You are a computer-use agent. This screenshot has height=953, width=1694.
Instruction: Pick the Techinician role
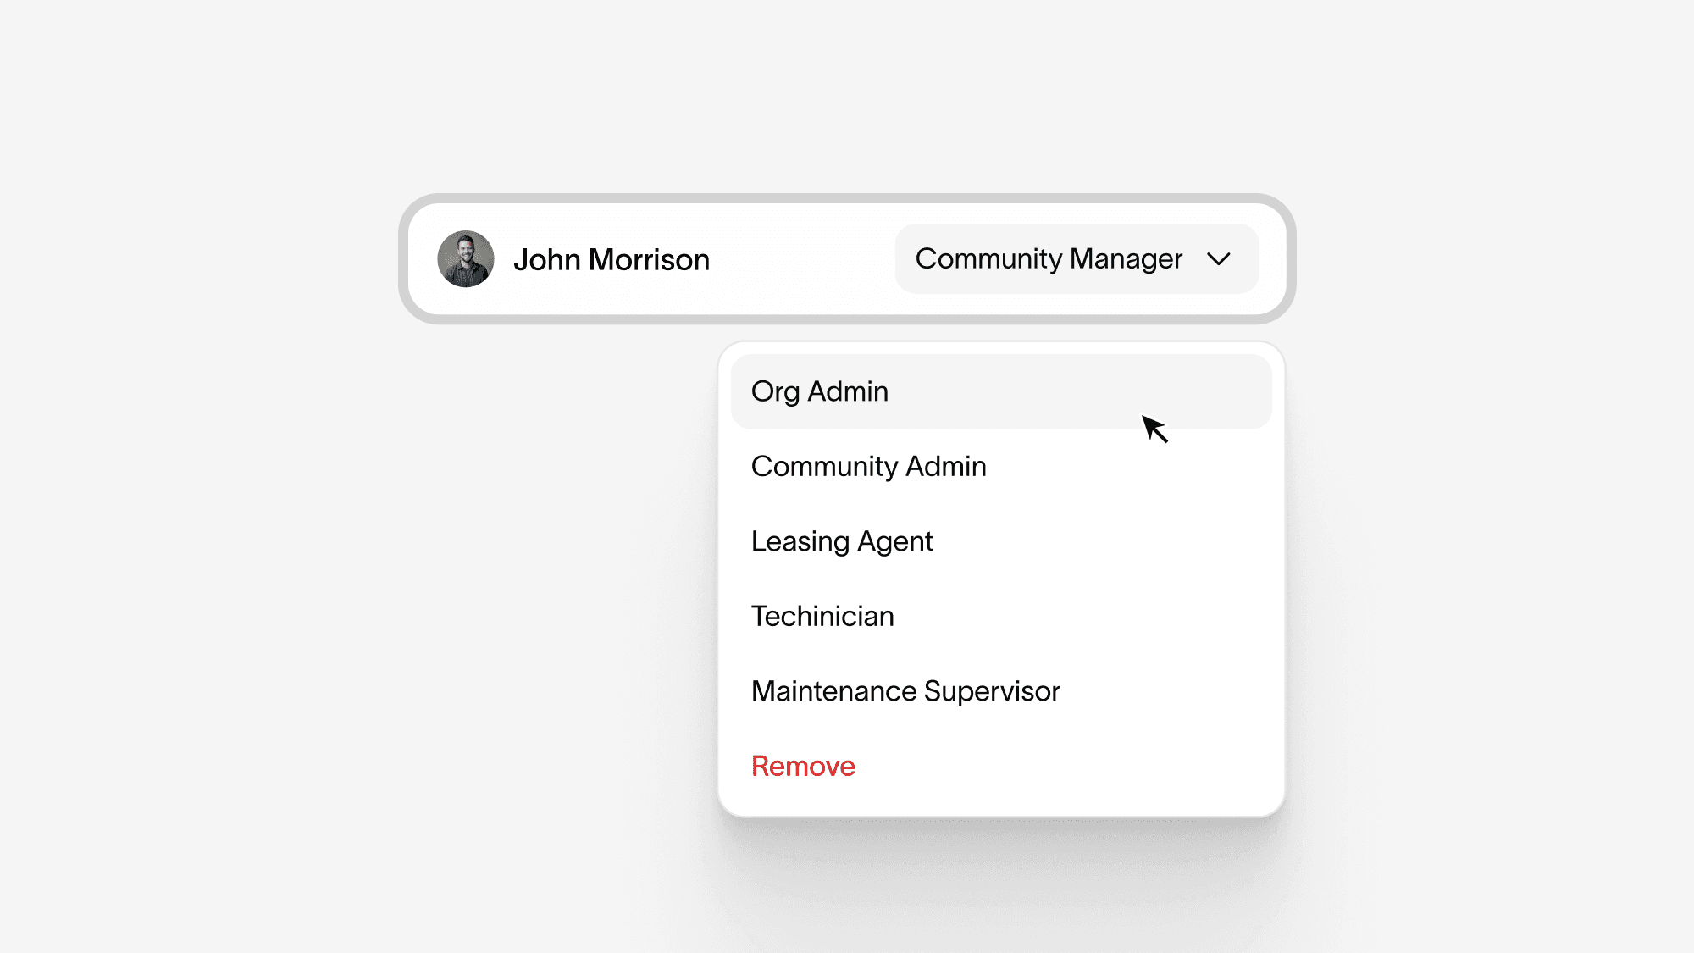coord(1001,616)
